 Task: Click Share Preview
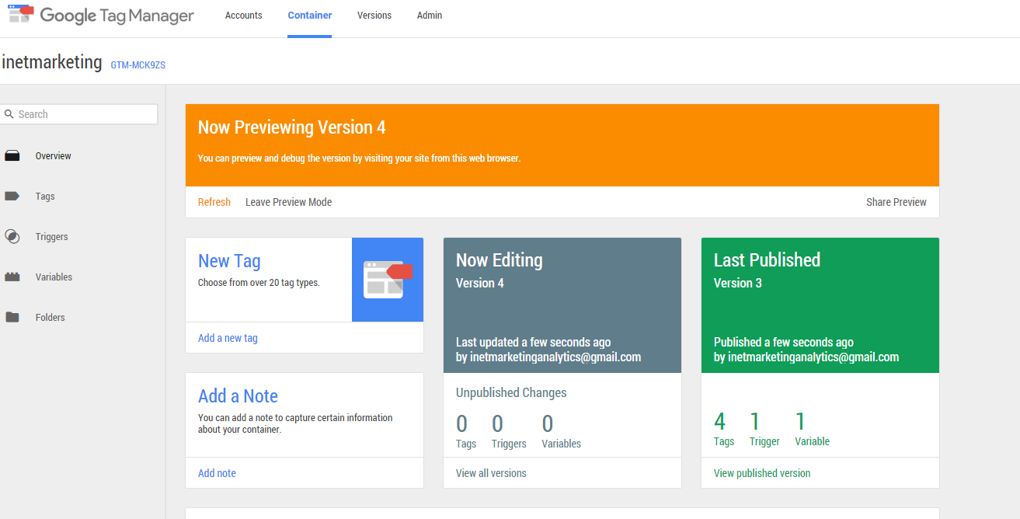[896, 202]
